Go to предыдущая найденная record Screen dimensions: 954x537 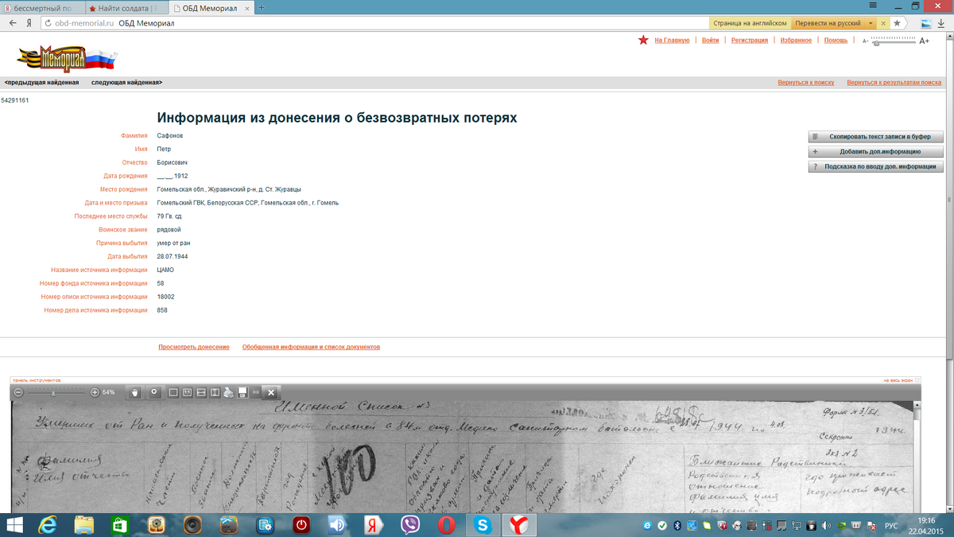(x=41, y=83)
